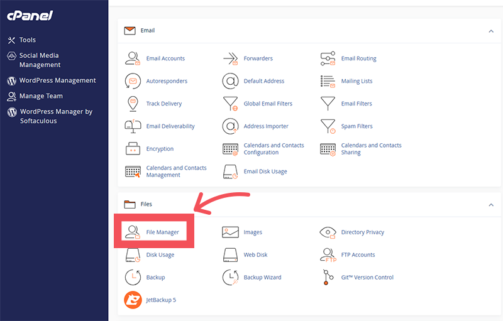Open Calendars and Contacts Configuration icon
This screenshot has height=321, width=503.
pyautogui.click(x=230, y=149)
